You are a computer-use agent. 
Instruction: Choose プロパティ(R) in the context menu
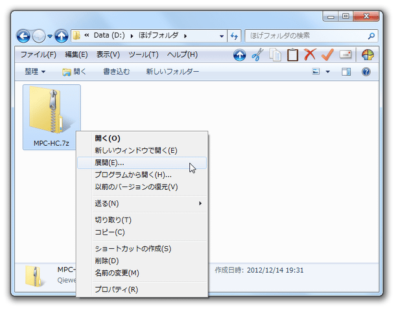click(142, 290)
